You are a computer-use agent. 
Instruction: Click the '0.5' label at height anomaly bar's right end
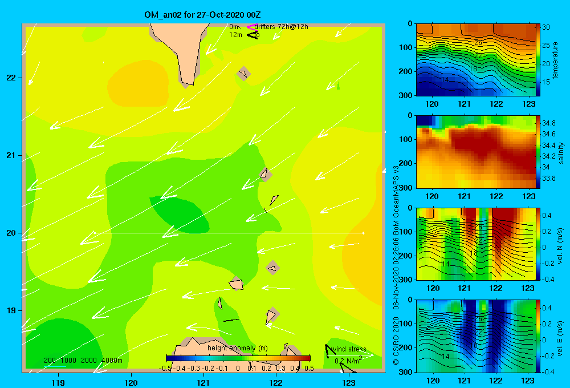[310, 369]
